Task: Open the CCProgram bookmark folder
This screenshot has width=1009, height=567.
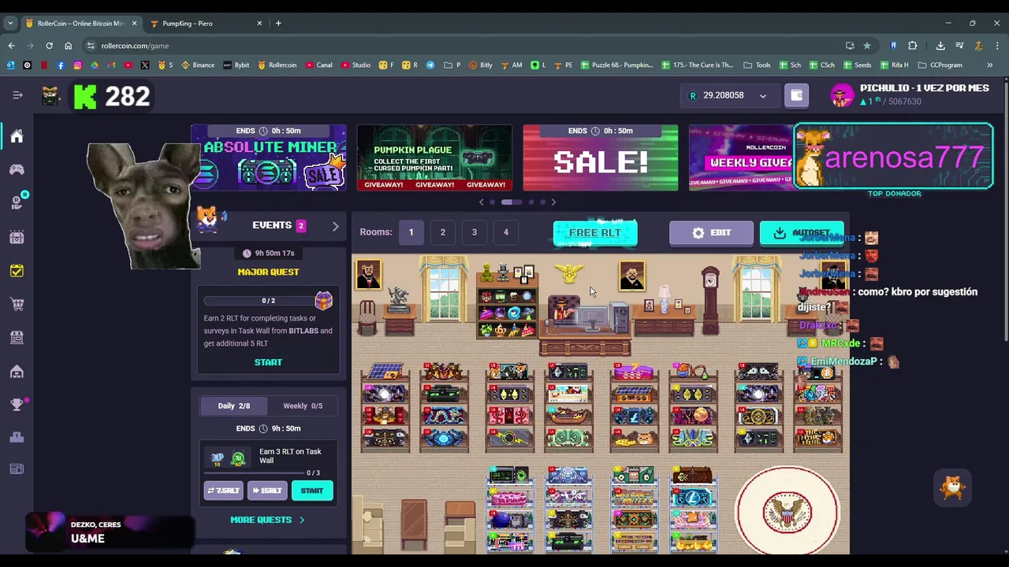Action: [x=940, y=65]
